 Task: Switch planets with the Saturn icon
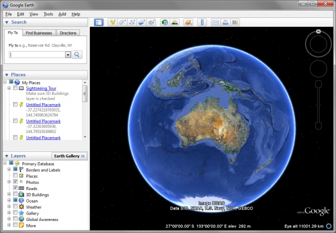click(x=188, y=22)
